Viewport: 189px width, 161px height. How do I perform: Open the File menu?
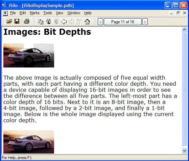coord(13,13)
